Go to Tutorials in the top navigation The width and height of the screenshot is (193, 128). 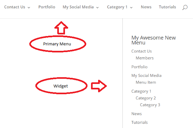[x=167, y=7]
